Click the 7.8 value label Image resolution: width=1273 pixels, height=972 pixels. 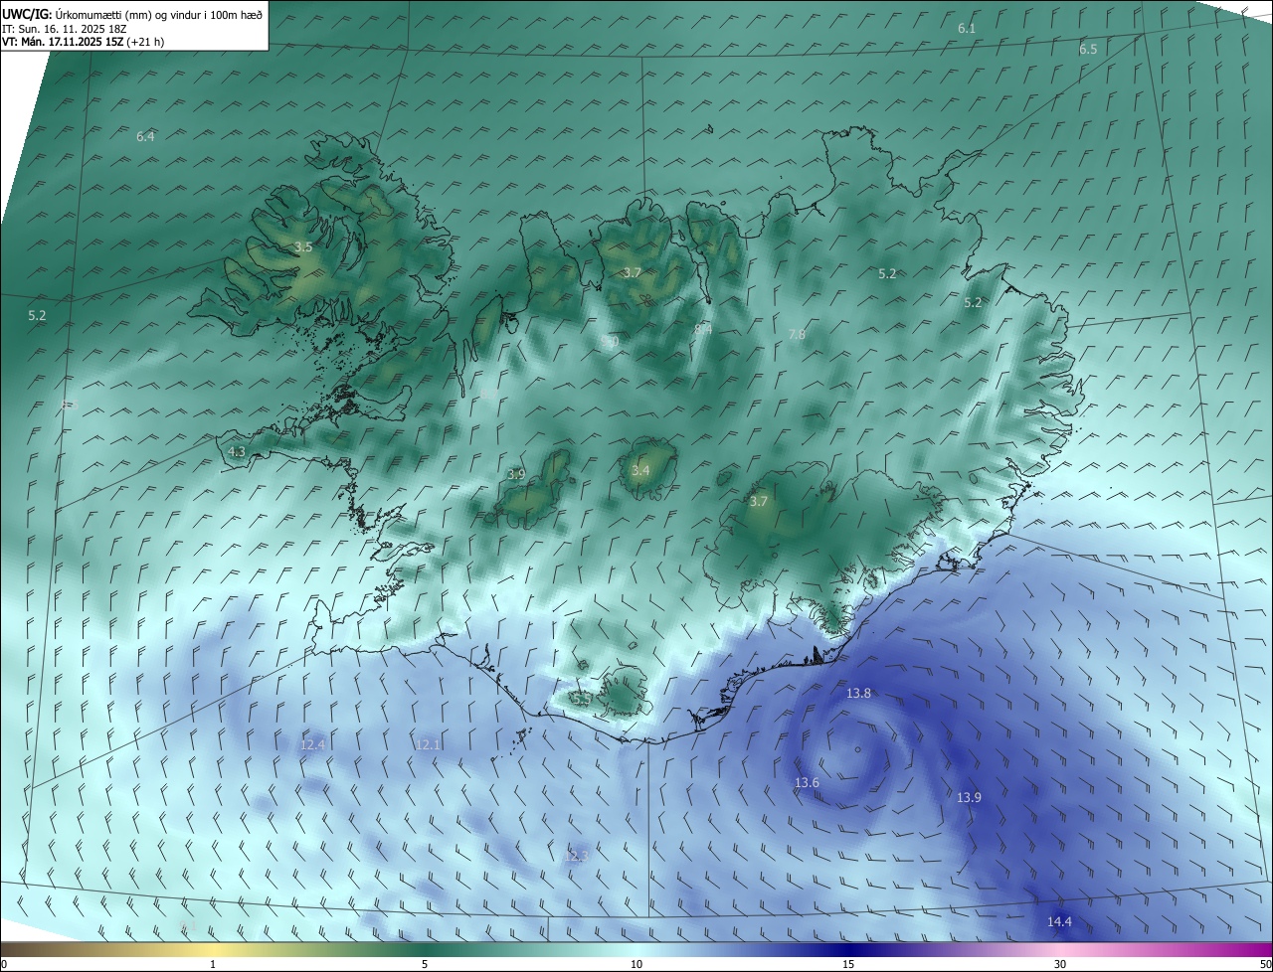point(797,334)
